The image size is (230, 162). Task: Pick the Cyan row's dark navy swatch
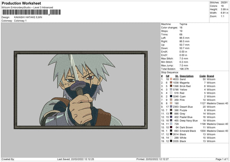tap(171, 96)
